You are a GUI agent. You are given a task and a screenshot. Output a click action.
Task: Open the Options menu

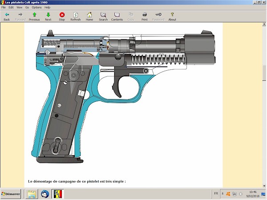tap(36, 8)
